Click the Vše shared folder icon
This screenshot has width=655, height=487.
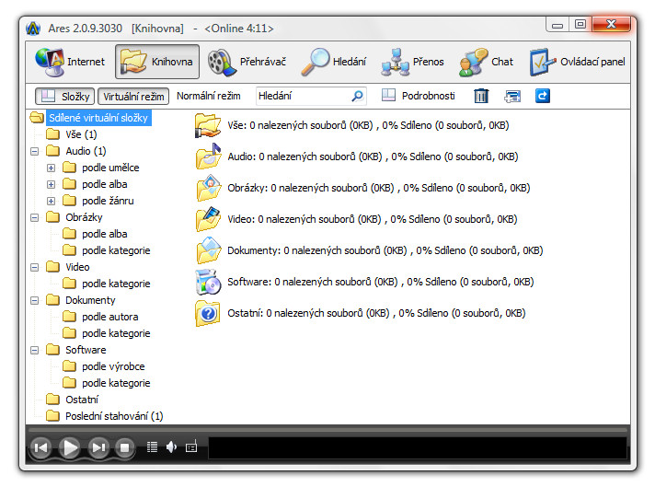pyautogui.click(x=208, y=125)
